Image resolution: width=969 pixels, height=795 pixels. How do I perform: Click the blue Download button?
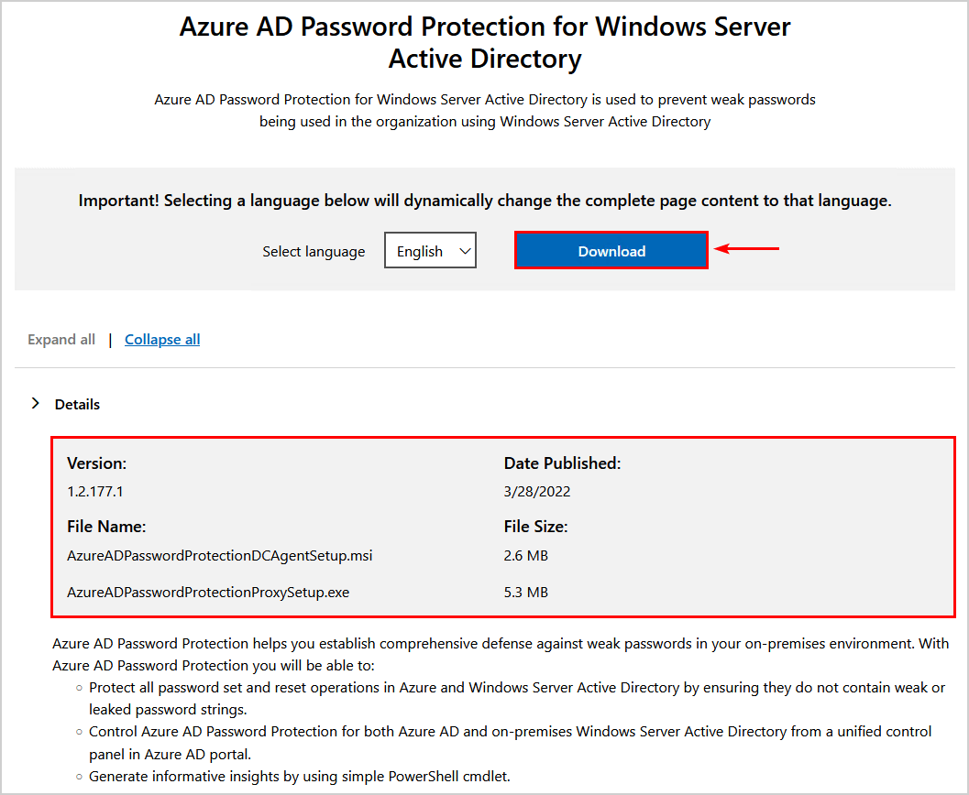point(611,251)
